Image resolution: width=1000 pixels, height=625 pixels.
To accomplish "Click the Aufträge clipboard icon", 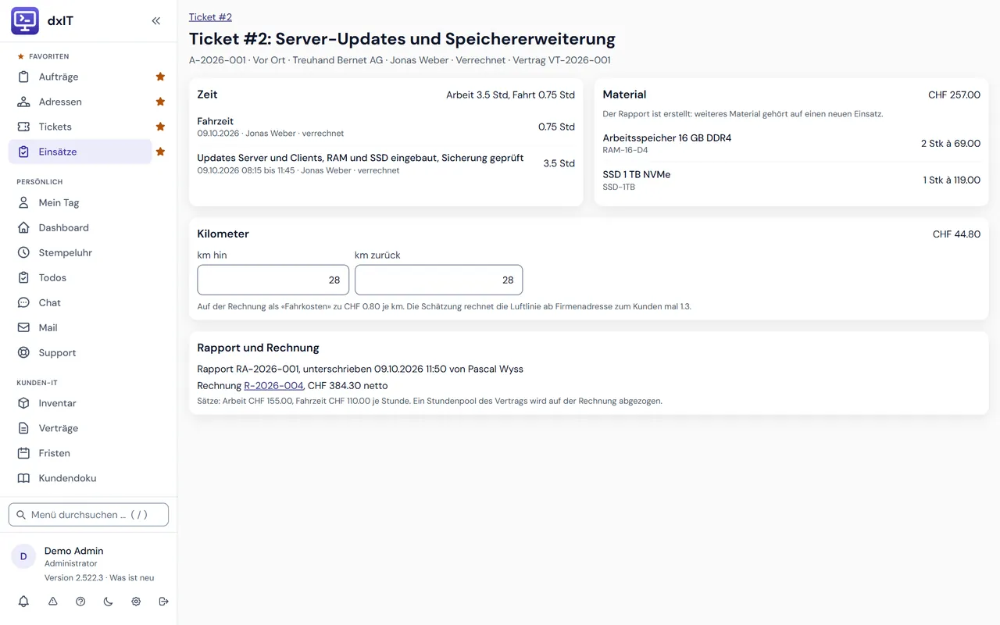I will coord(23,77).
